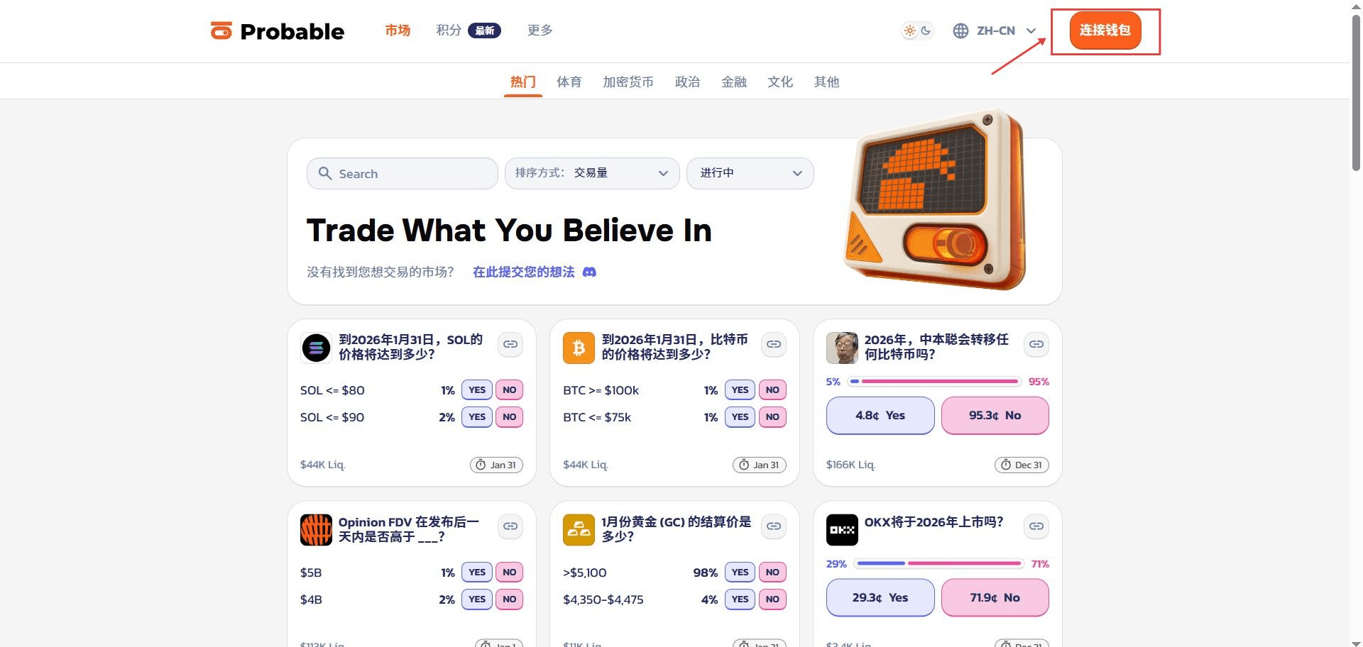Choose NO for BTC >= $100k
Image resolution: width=1363 pixels, height=647 pixels.
coord(772,389)
